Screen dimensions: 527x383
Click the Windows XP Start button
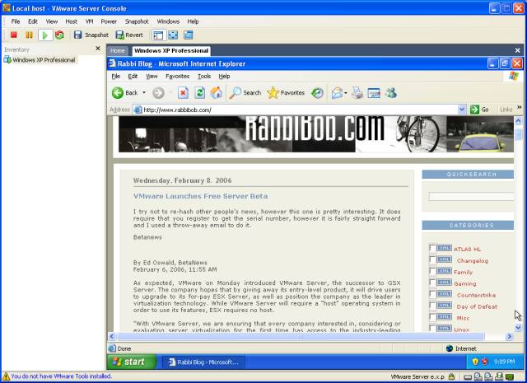(130, 362)
